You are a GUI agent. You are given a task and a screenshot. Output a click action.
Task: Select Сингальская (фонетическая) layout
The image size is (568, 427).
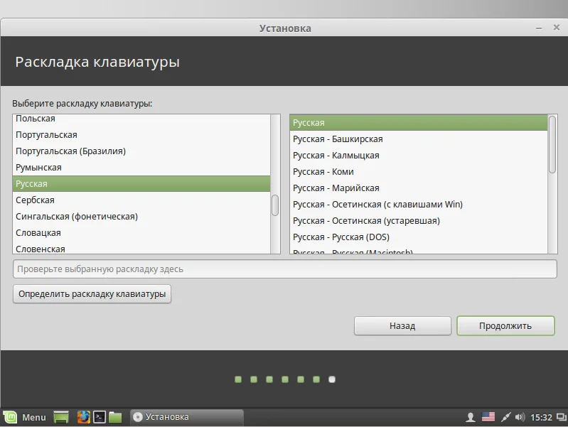141,216
